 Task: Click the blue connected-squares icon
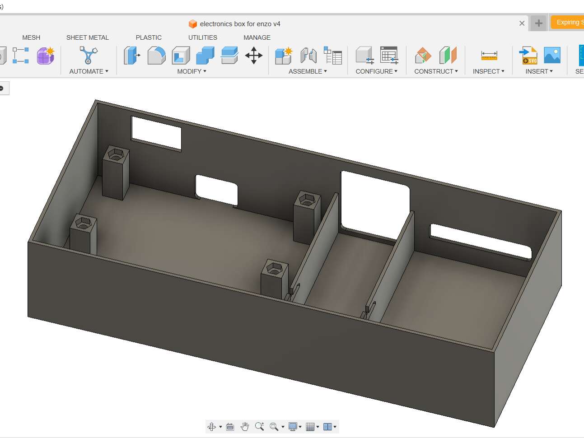[x=20, y=56]
